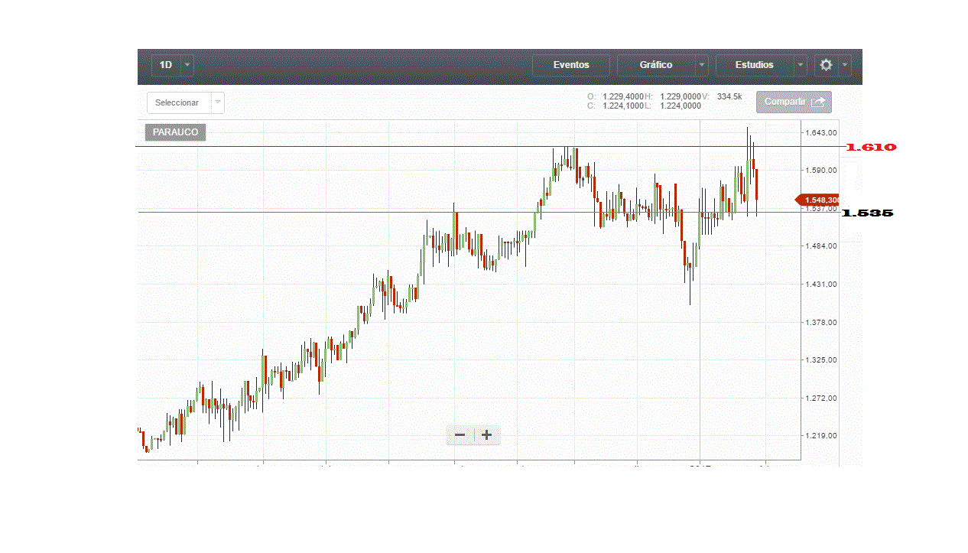
Task: Open the Seleccionar combo box
Action: pyautogui.click(x=185, y=102)
